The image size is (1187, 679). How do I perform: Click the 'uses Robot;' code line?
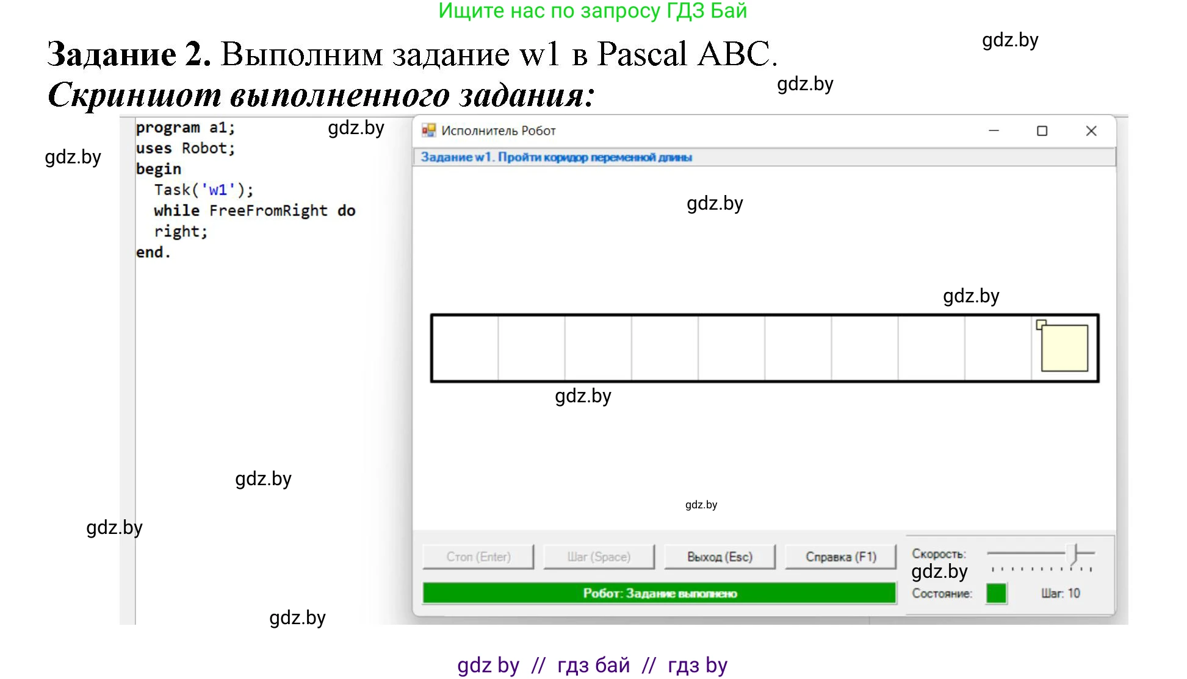[x=185, y=149]
